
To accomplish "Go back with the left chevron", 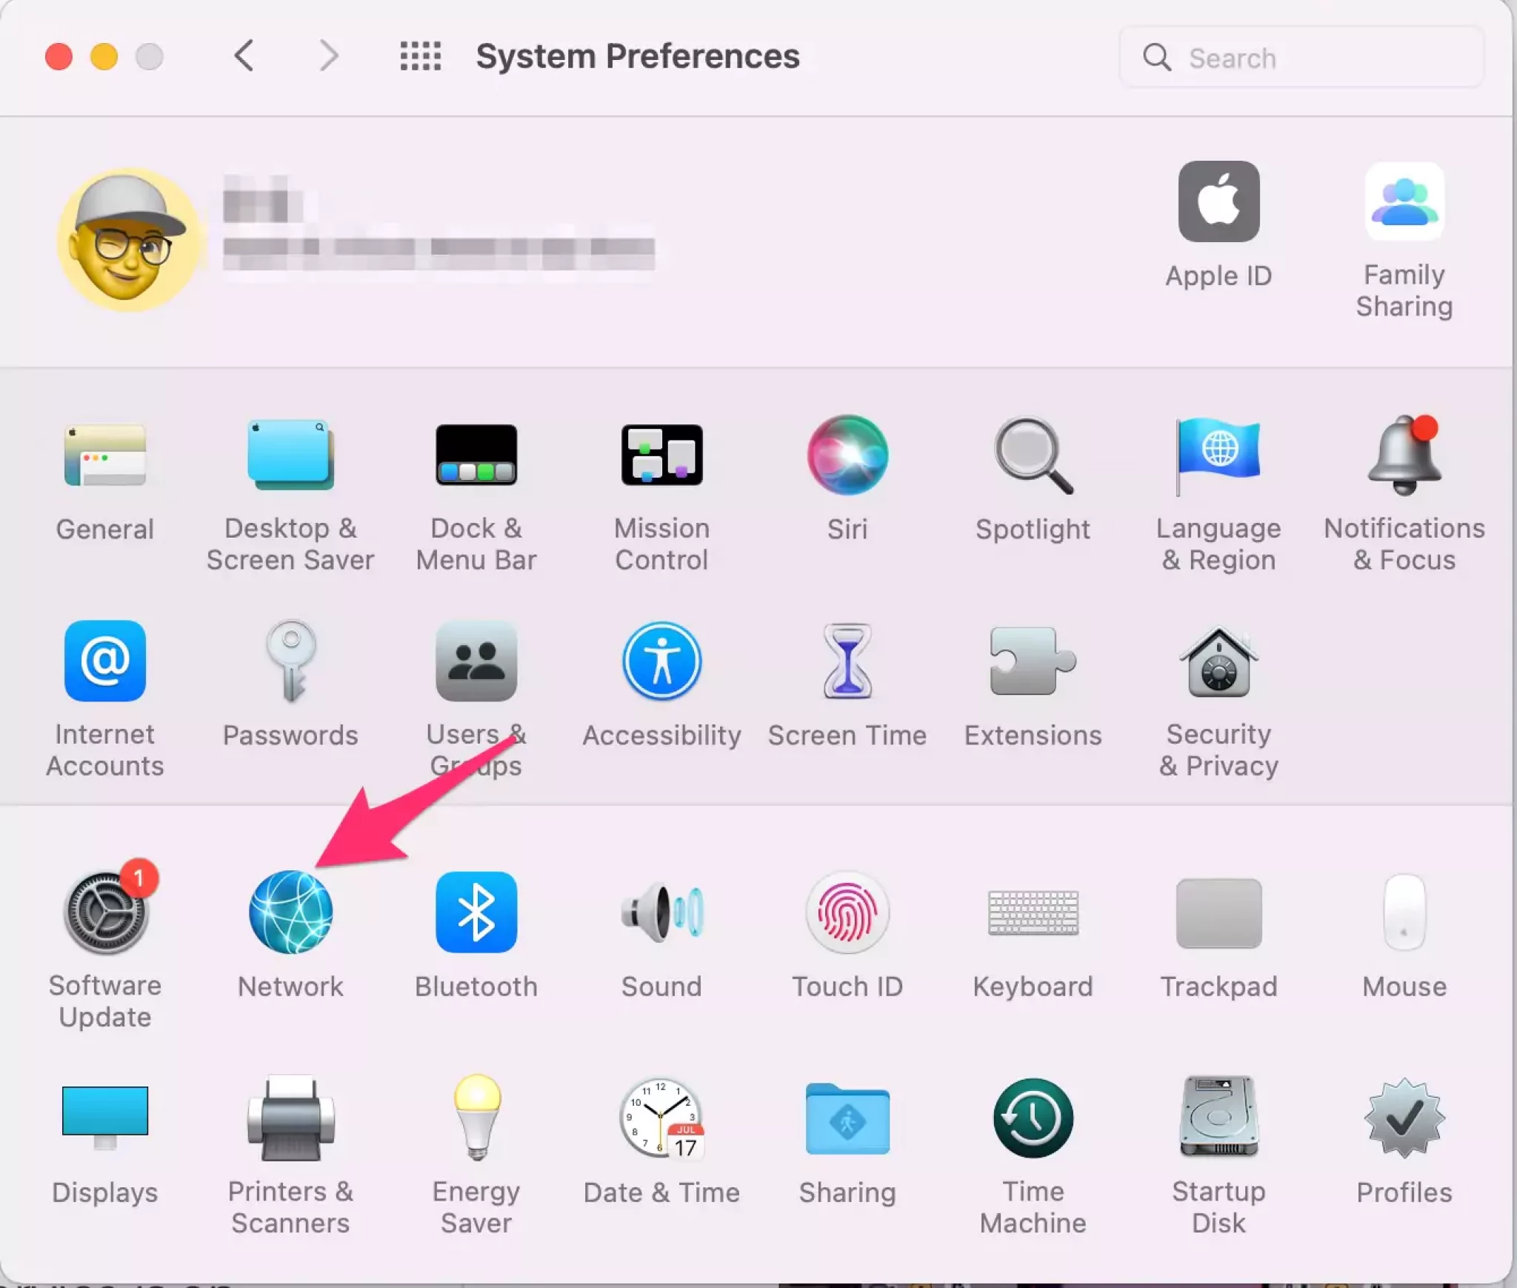I will (244, 56).
